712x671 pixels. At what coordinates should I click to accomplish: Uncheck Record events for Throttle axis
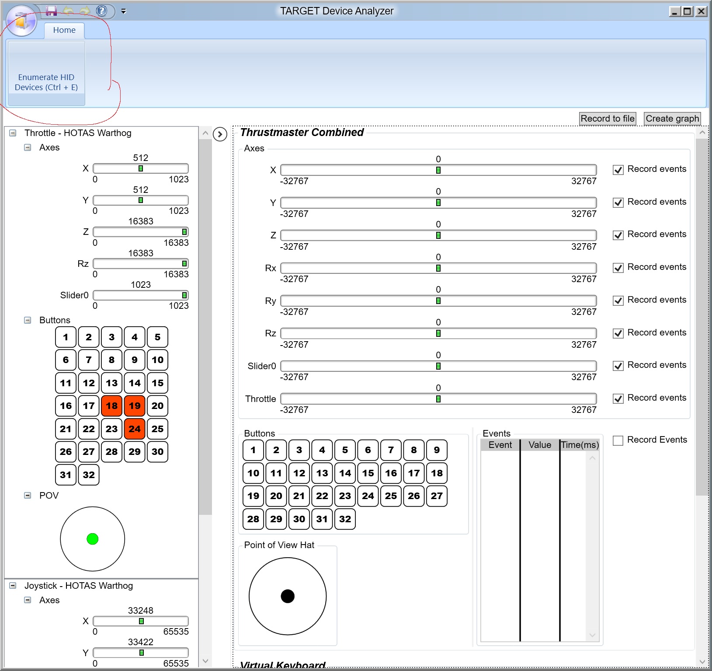[x=618, y=398]
